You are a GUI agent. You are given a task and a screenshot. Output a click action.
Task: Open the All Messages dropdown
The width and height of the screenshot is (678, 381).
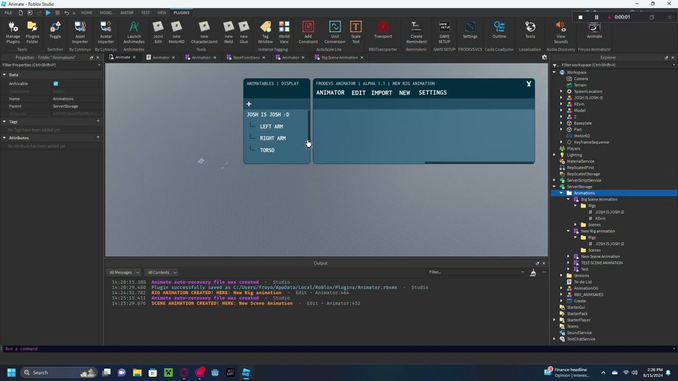click(x=124, y=273)
